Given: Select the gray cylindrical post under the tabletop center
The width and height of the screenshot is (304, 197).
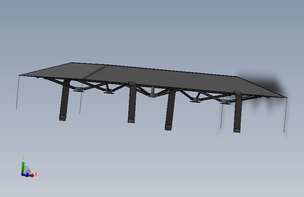Looking at the screenshot, I should pos(153,90).
